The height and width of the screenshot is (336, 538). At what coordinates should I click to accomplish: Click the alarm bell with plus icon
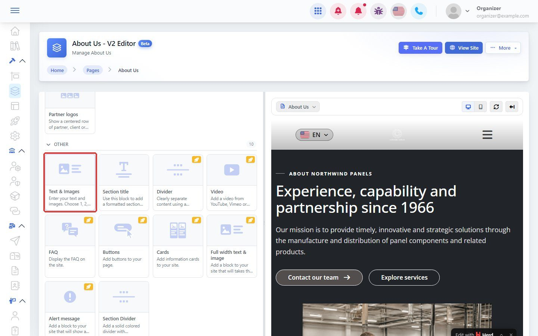[x=338, y=11]
